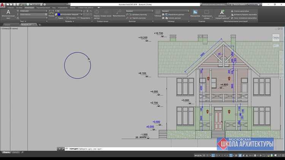The height and width of the screenshot is (160, 285).
Task: Expand the Текст panel
Action: point(23,21)
